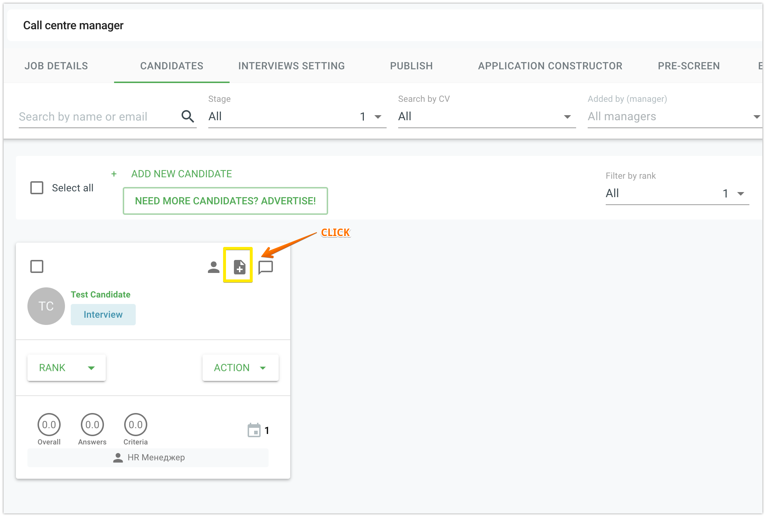Viewport: 766px width, 517px height.
Task: Click the TC candidate avatar
Action: click(46, 306)
